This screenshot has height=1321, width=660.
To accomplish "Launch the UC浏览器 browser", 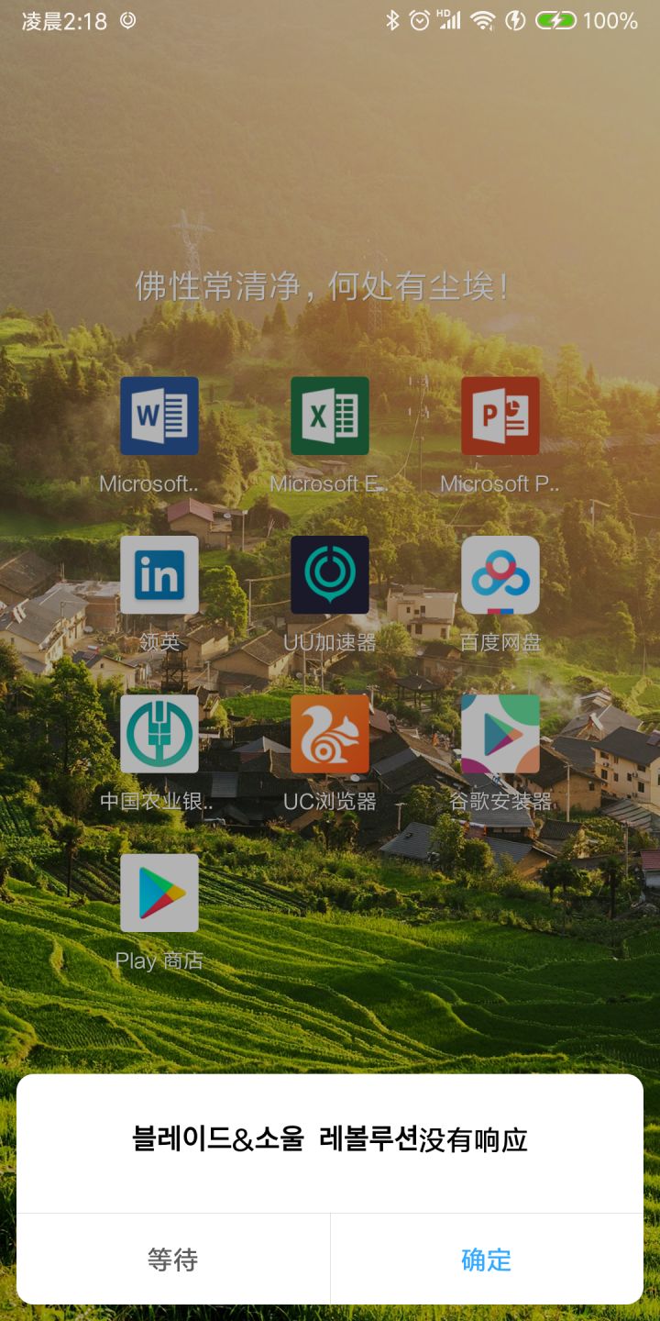I will click(x=330, y=734).
